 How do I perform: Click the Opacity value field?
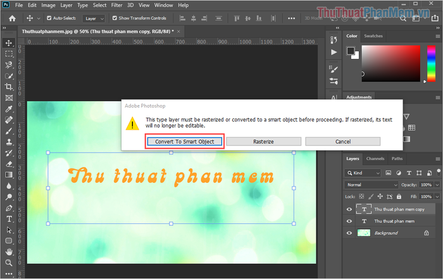tap(426, 185)
